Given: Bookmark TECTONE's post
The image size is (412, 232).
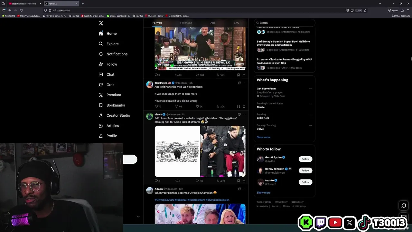Looking at the screenshot, I should click(239, 106).
